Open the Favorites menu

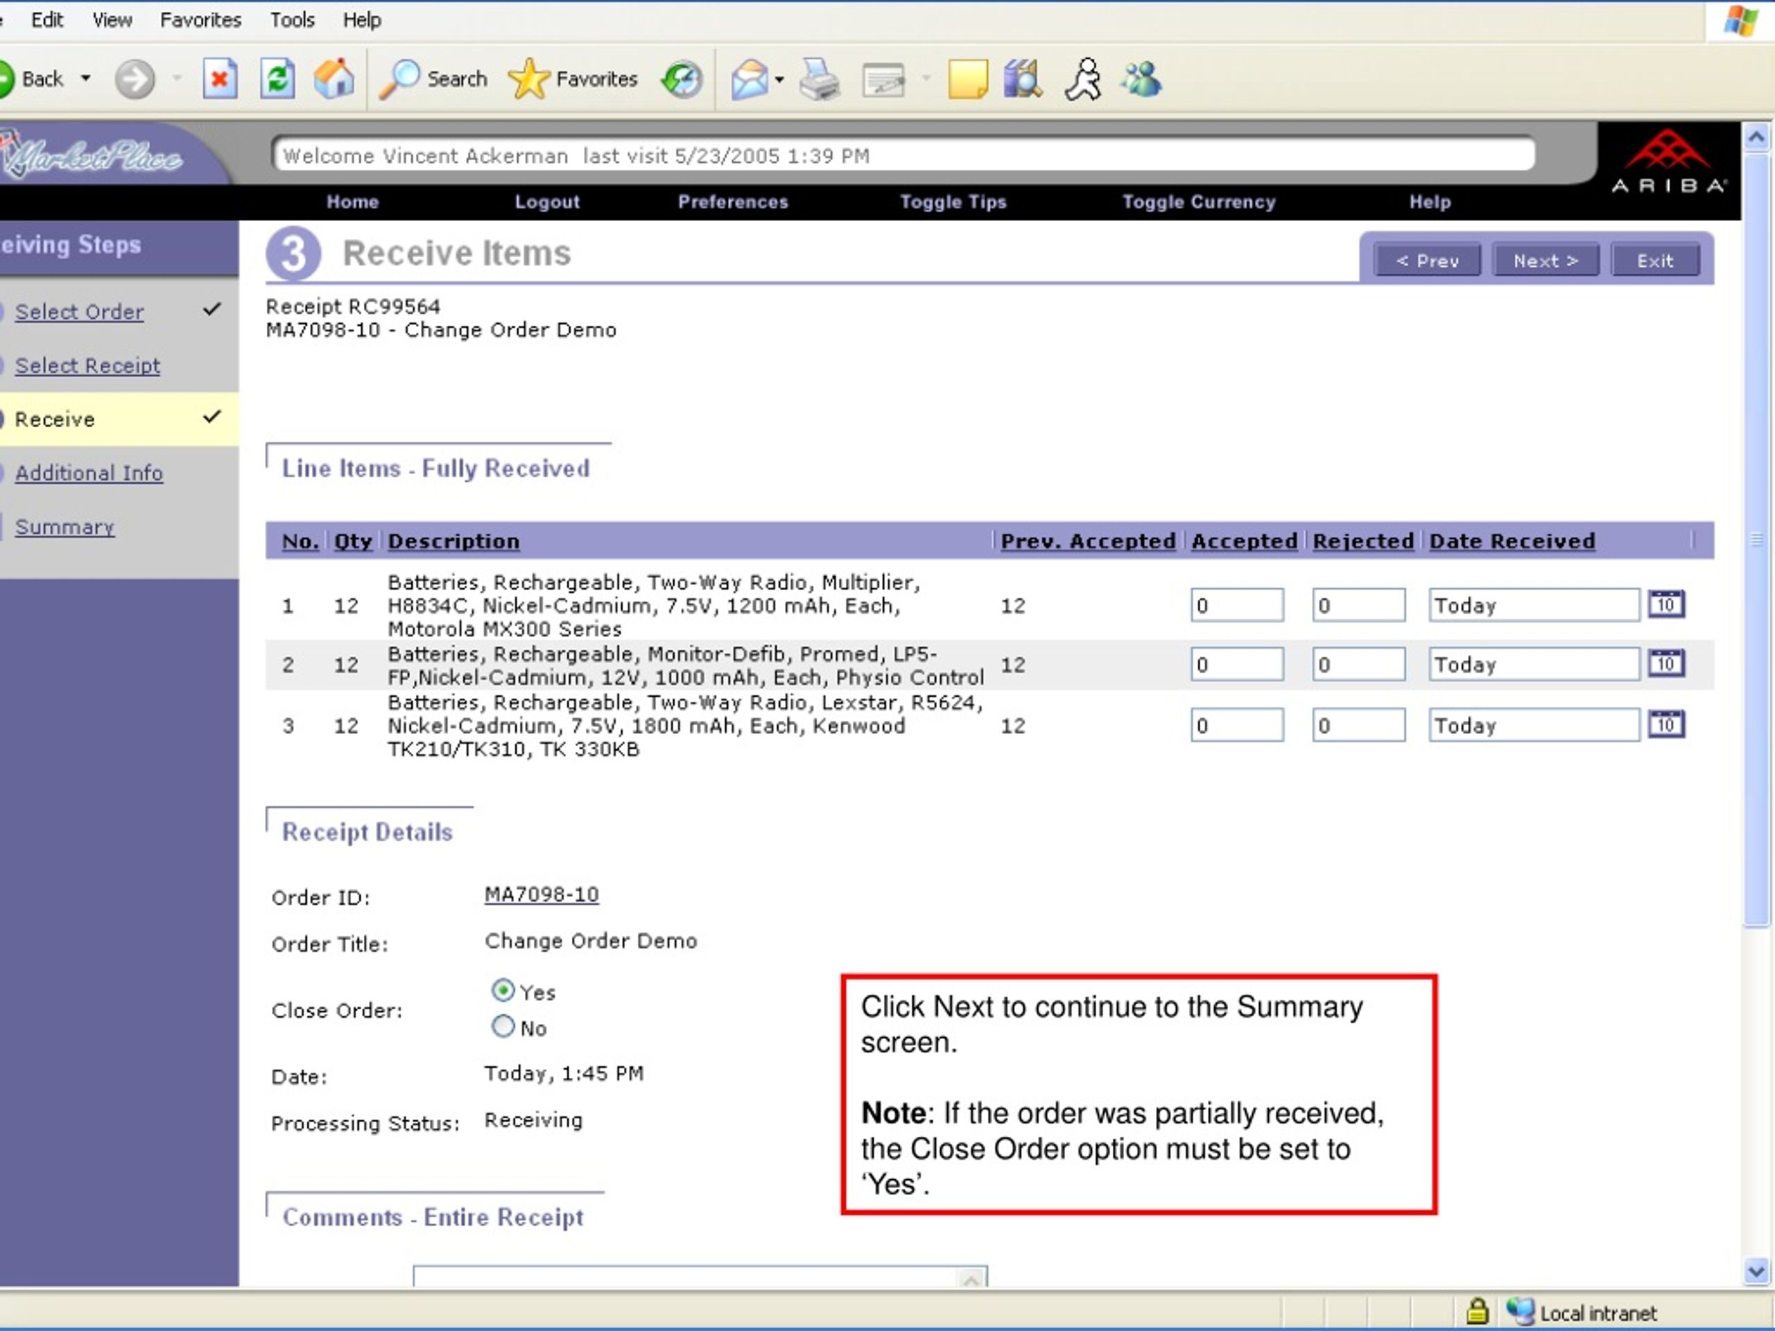(200, 20)
